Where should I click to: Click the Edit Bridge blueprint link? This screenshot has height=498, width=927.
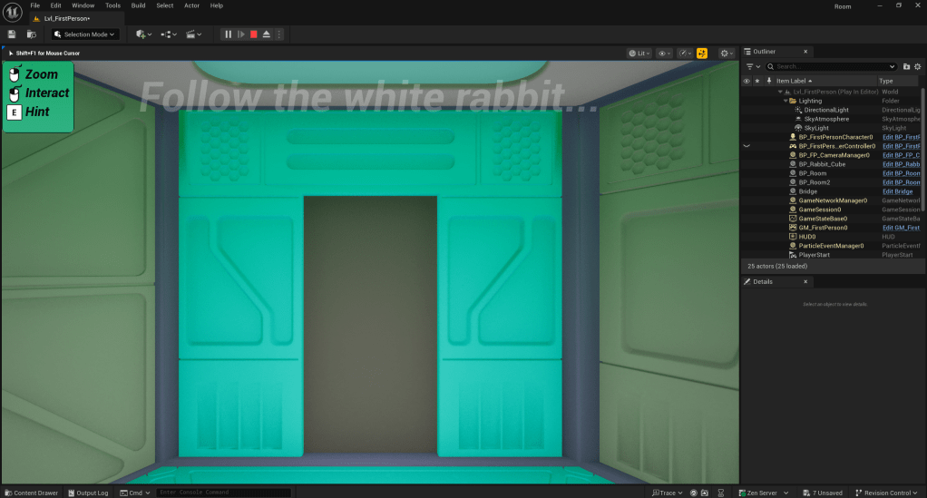pos(897,191)
